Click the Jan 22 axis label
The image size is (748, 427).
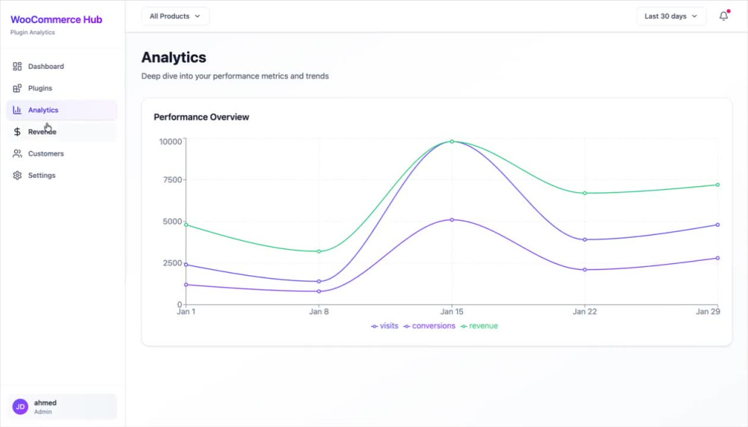[585, 312]
